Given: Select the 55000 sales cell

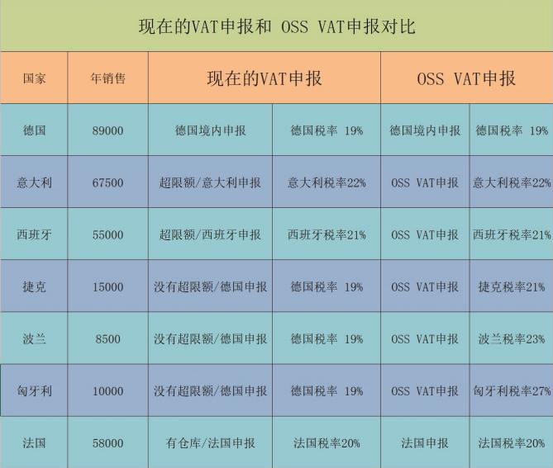Looking at the screenshot, I should 108,234.
